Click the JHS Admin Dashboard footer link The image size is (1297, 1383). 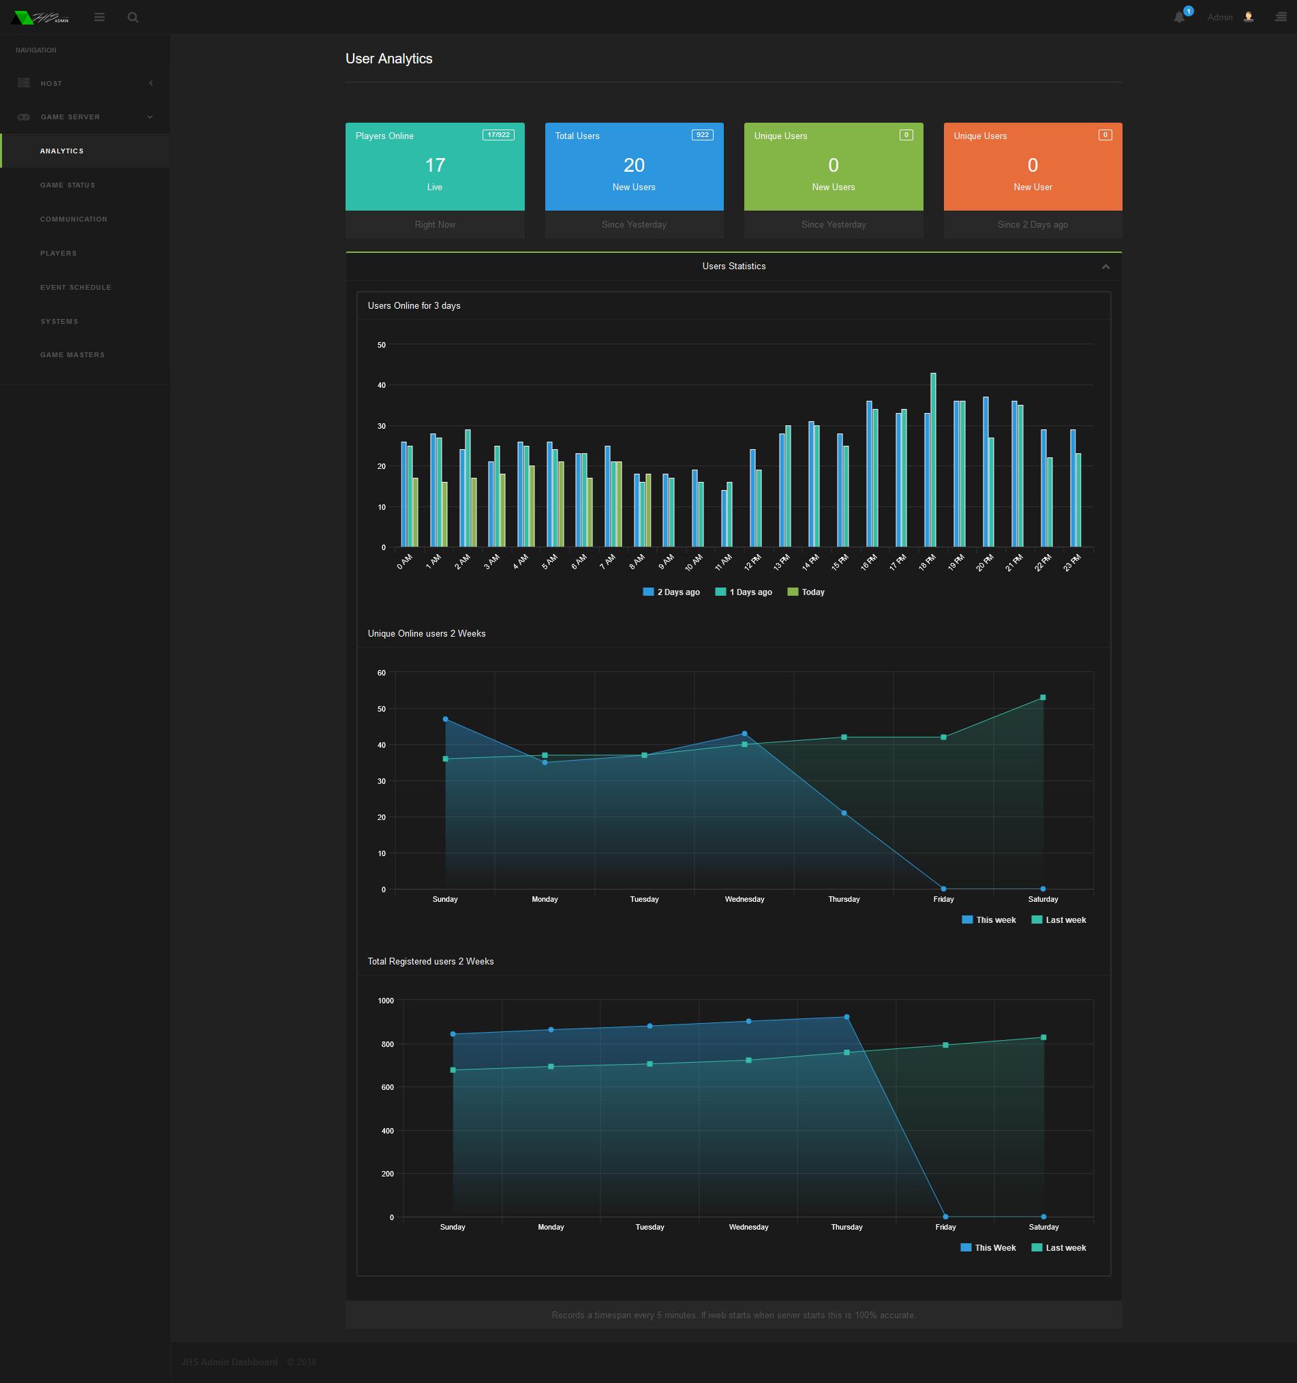click(x=229, y=1362)
